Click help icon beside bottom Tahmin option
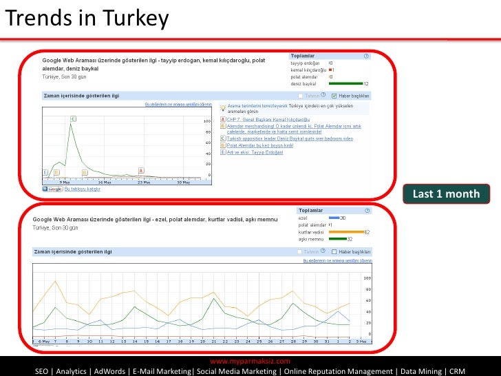 pos(323,251)
